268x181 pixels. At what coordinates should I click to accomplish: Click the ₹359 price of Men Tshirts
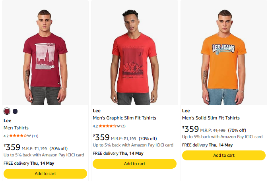coord(12,147)
